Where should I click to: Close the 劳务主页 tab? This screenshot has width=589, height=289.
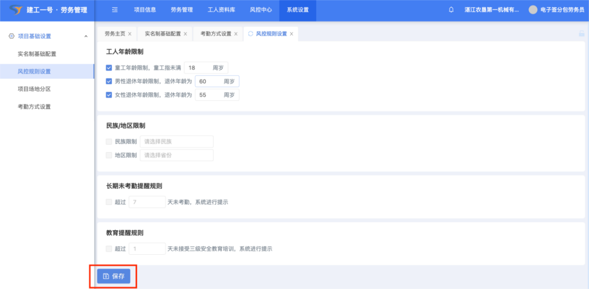tap(130, 34)
